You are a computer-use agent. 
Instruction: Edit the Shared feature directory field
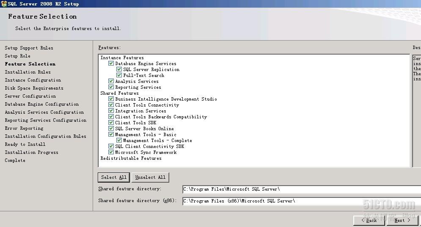tap(302, 189)
